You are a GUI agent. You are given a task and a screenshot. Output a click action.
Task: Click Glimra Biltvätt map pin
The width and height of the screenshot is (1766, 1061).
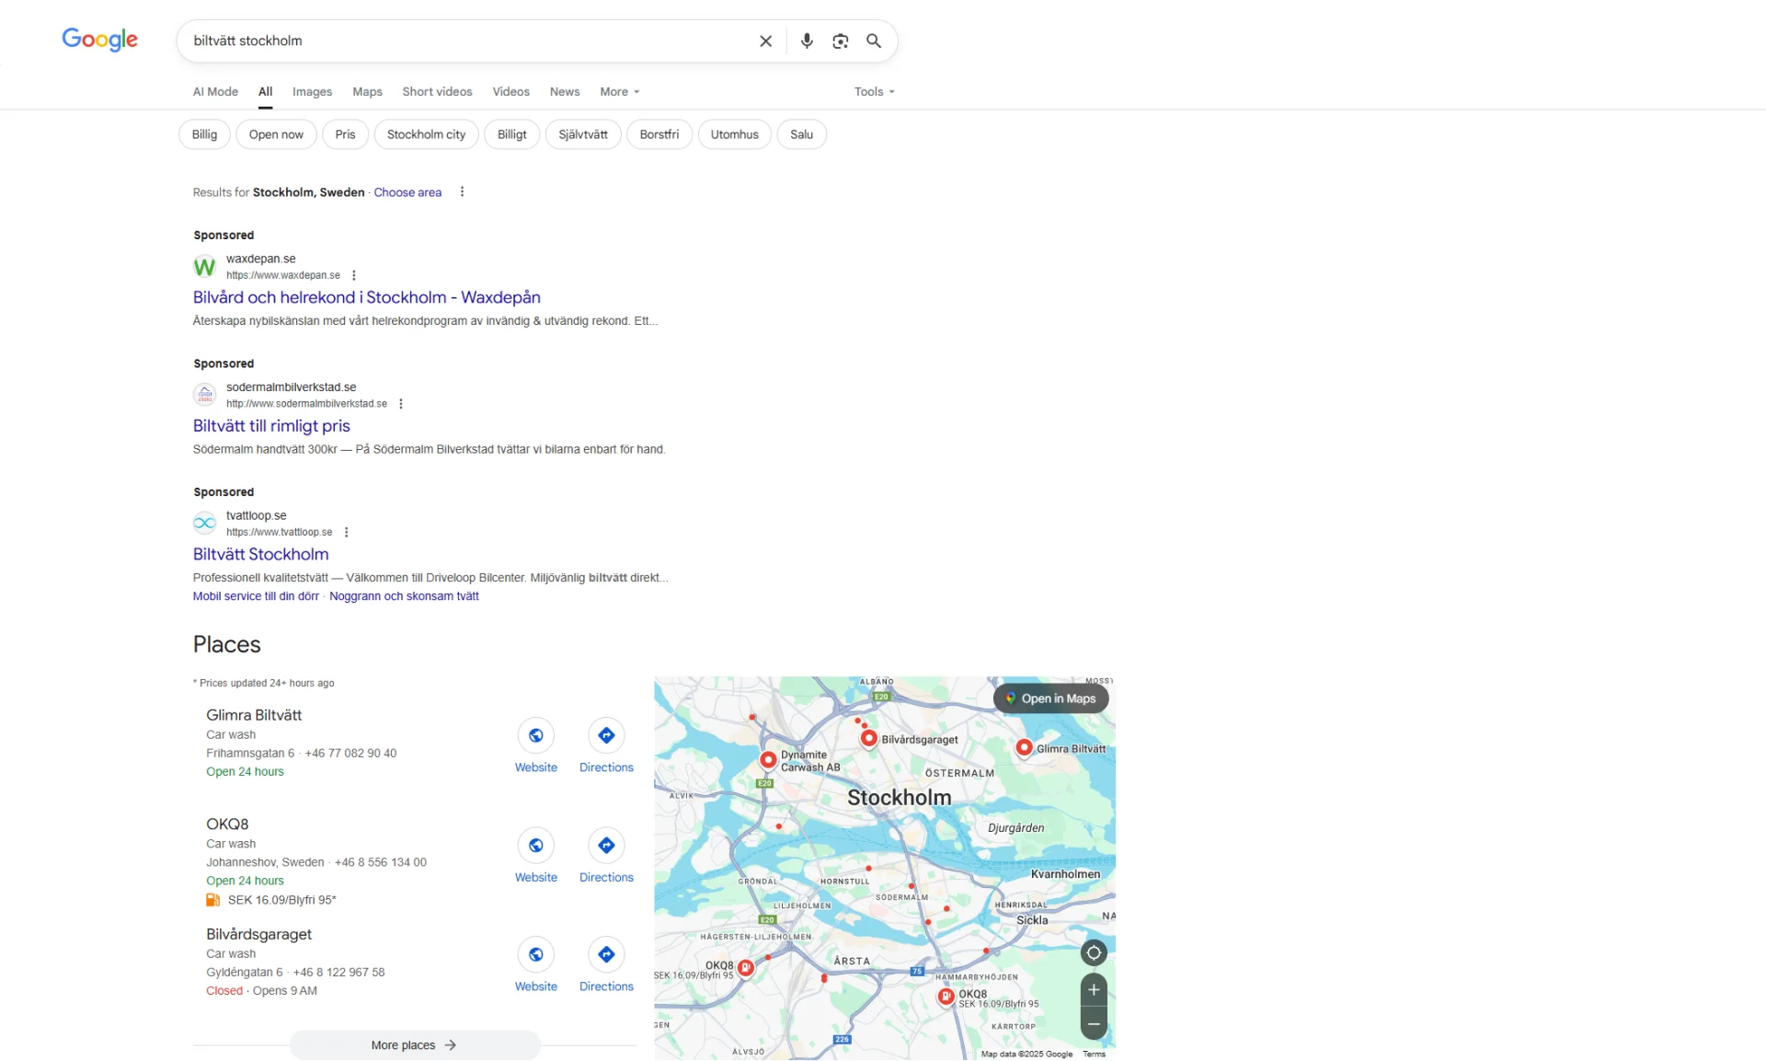click(x=1024, y=748)
